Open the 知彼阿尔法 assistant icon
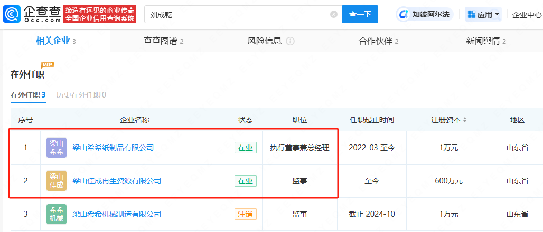Viewport: 543px width, 232px height. 402,14
